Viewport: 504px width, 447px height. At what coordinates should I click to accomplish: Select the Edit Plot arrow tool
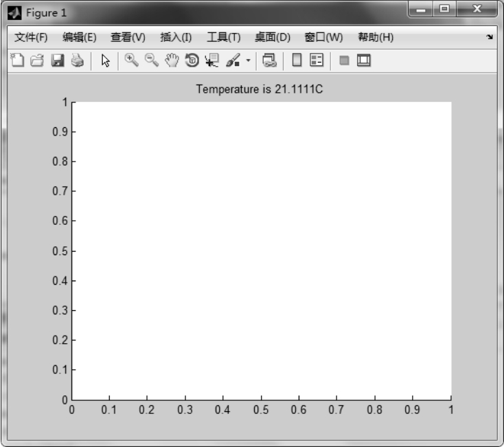click(x=106, y=61)
